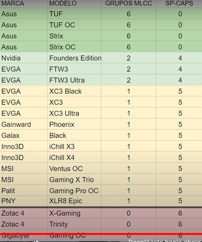Select the Gainward brand cell

click(24, 124)
